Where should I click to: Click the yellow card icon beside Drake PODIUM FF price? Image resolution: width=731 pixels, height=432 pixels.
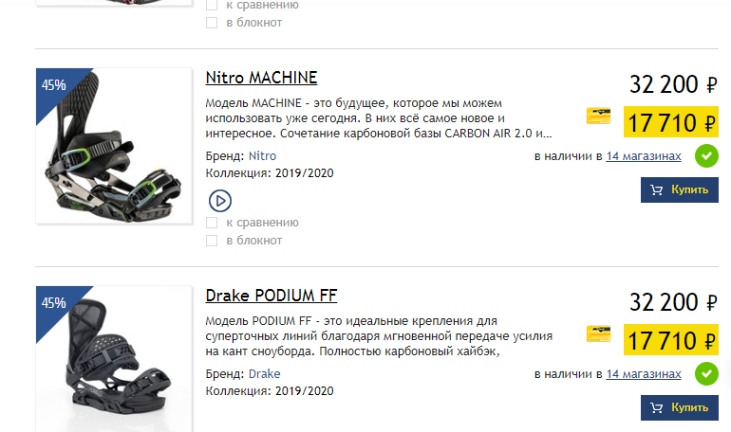pos(598,333)
